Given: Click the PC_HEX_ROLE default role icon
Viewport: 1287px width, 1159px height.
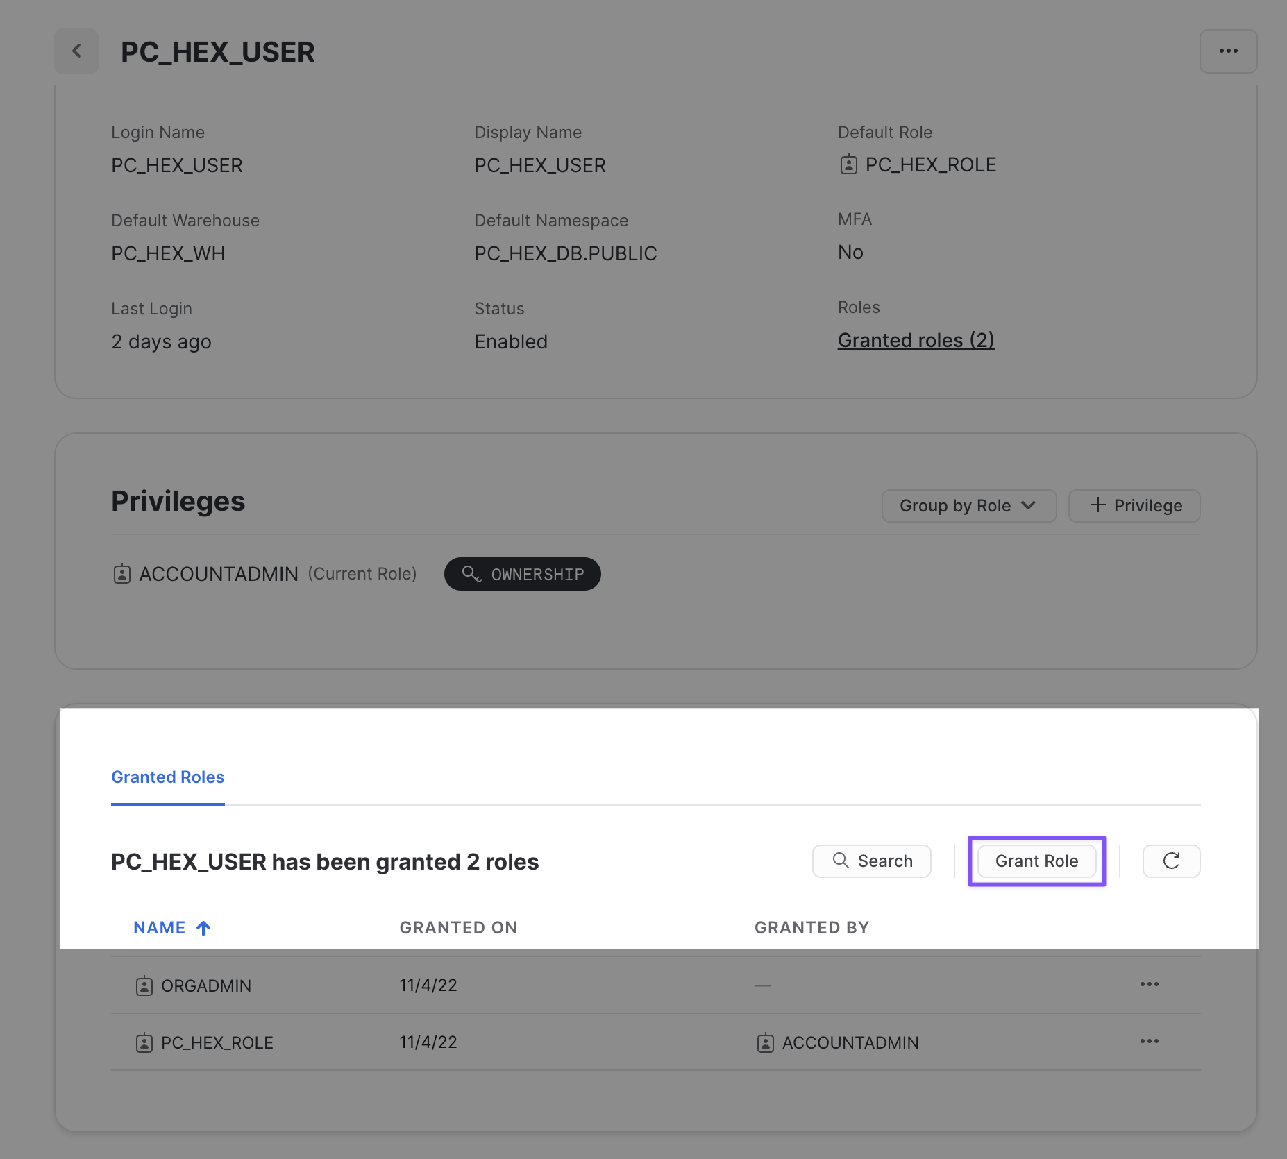Looking at the screenshot, I should 848,165.
